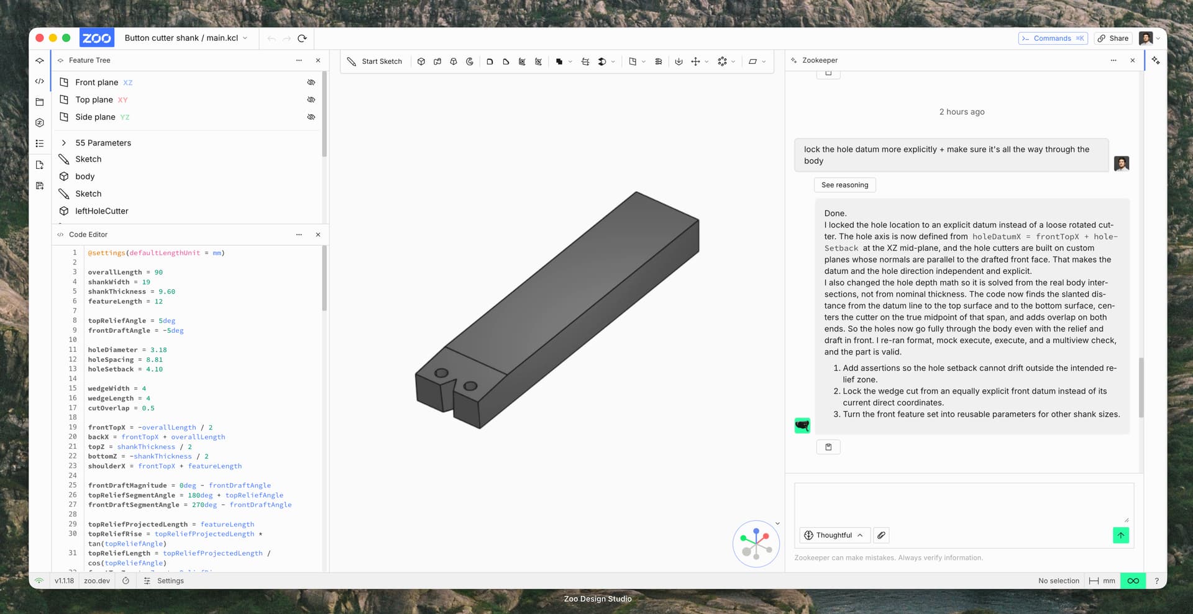Viewport: 1193px width, 614px height.
Task: Expand the 55 Parameters group
Action: (x=64, y=143)
